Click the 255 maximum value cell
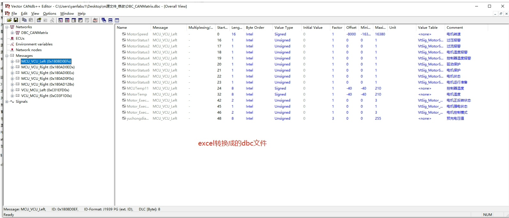 coord(378,118)
